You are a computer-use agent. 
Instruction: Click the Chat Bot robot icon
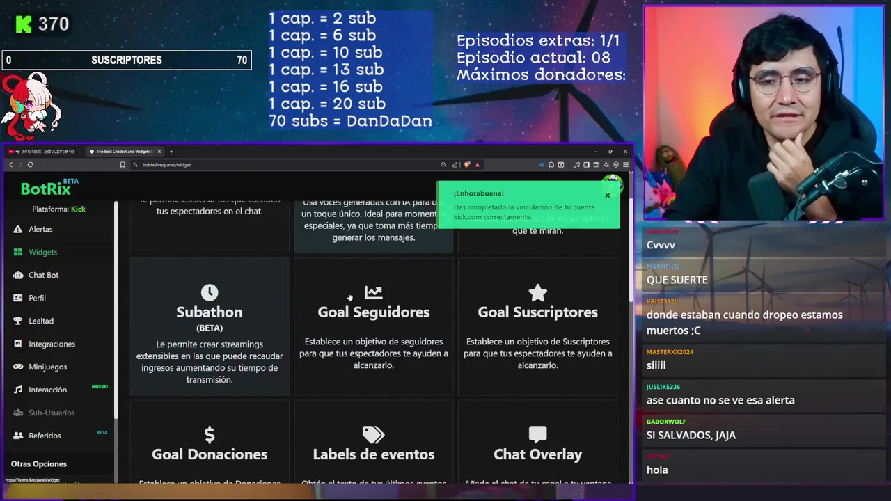[18, 275]
